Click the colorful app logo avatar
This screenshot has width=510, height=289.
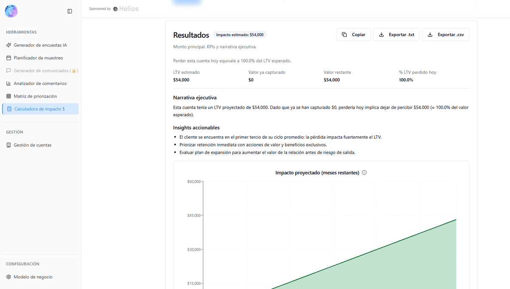coord(11,11)
